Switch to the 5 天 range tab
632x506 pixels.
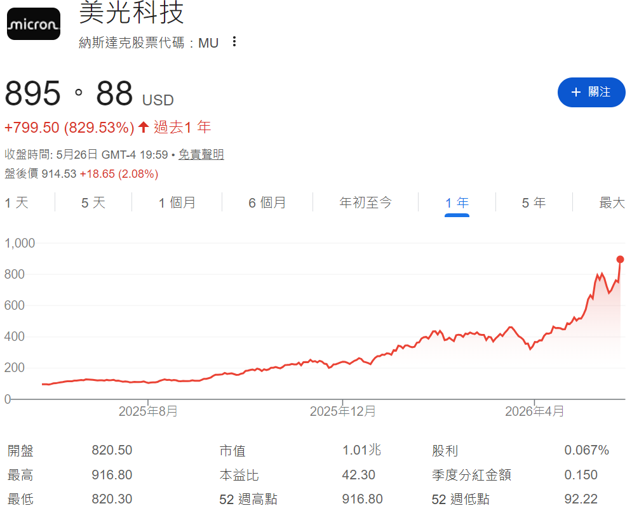pos(93,203)
